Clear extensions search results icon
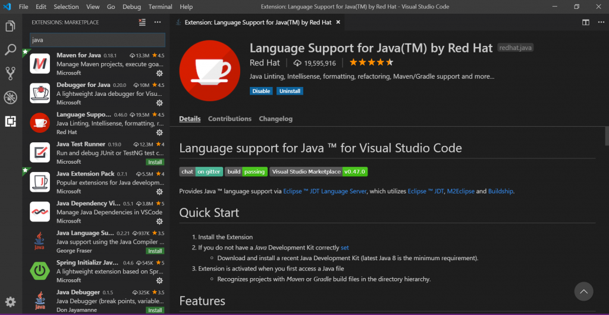Screen dimensions: 609x315 (x=142, y=23)
